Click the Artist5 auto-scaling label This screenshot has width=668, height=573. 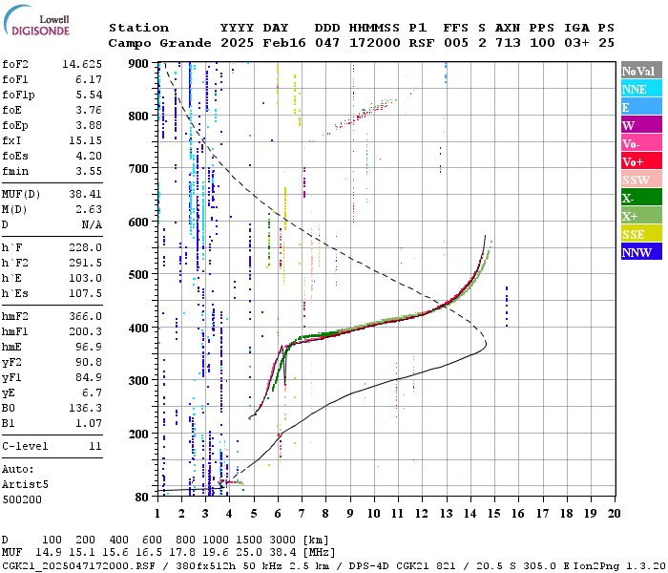point(25,485)
